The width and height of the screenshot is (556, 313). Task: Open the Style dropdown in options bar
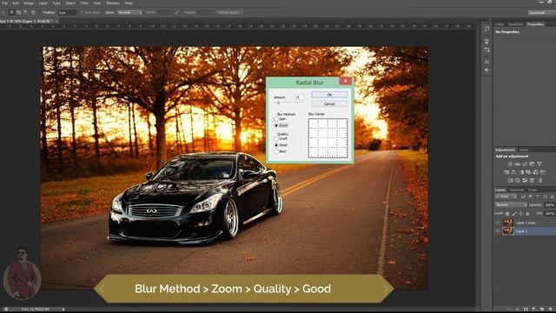[x=129, y=12]
